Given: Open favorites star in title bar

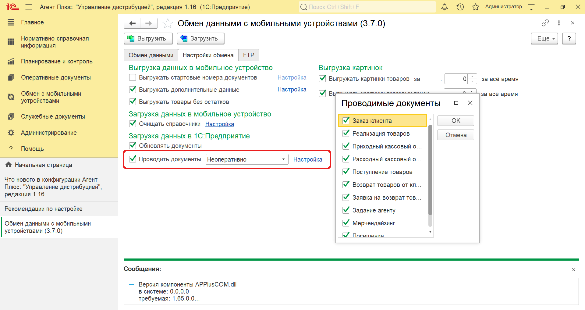Looking at the screenshot, I should (x=476, y=7).
